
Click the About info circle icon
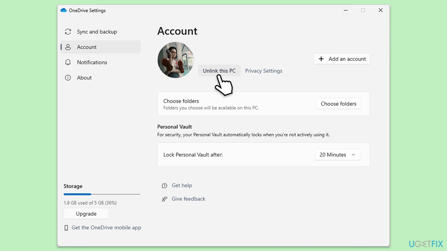pos(68,78)
